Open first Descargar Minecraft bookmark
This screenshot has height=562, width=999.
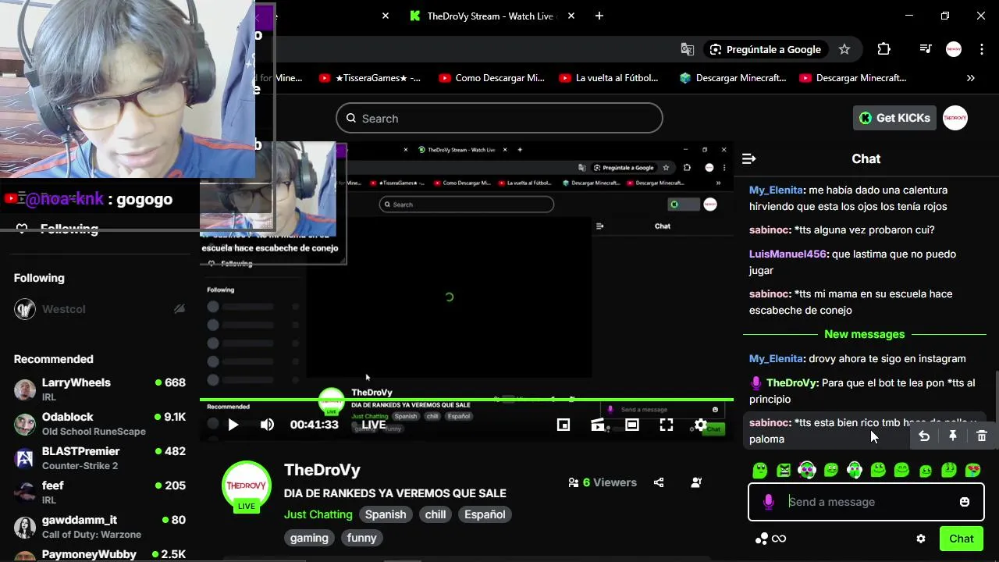(x=733, y=78)
